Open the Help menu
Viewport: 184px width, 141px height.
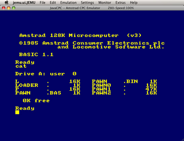click(134, 2)
